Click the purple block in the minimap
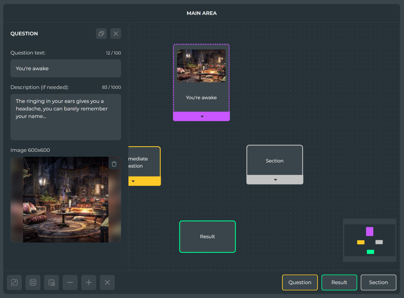 pyautogui.click(x=370, y=231)
